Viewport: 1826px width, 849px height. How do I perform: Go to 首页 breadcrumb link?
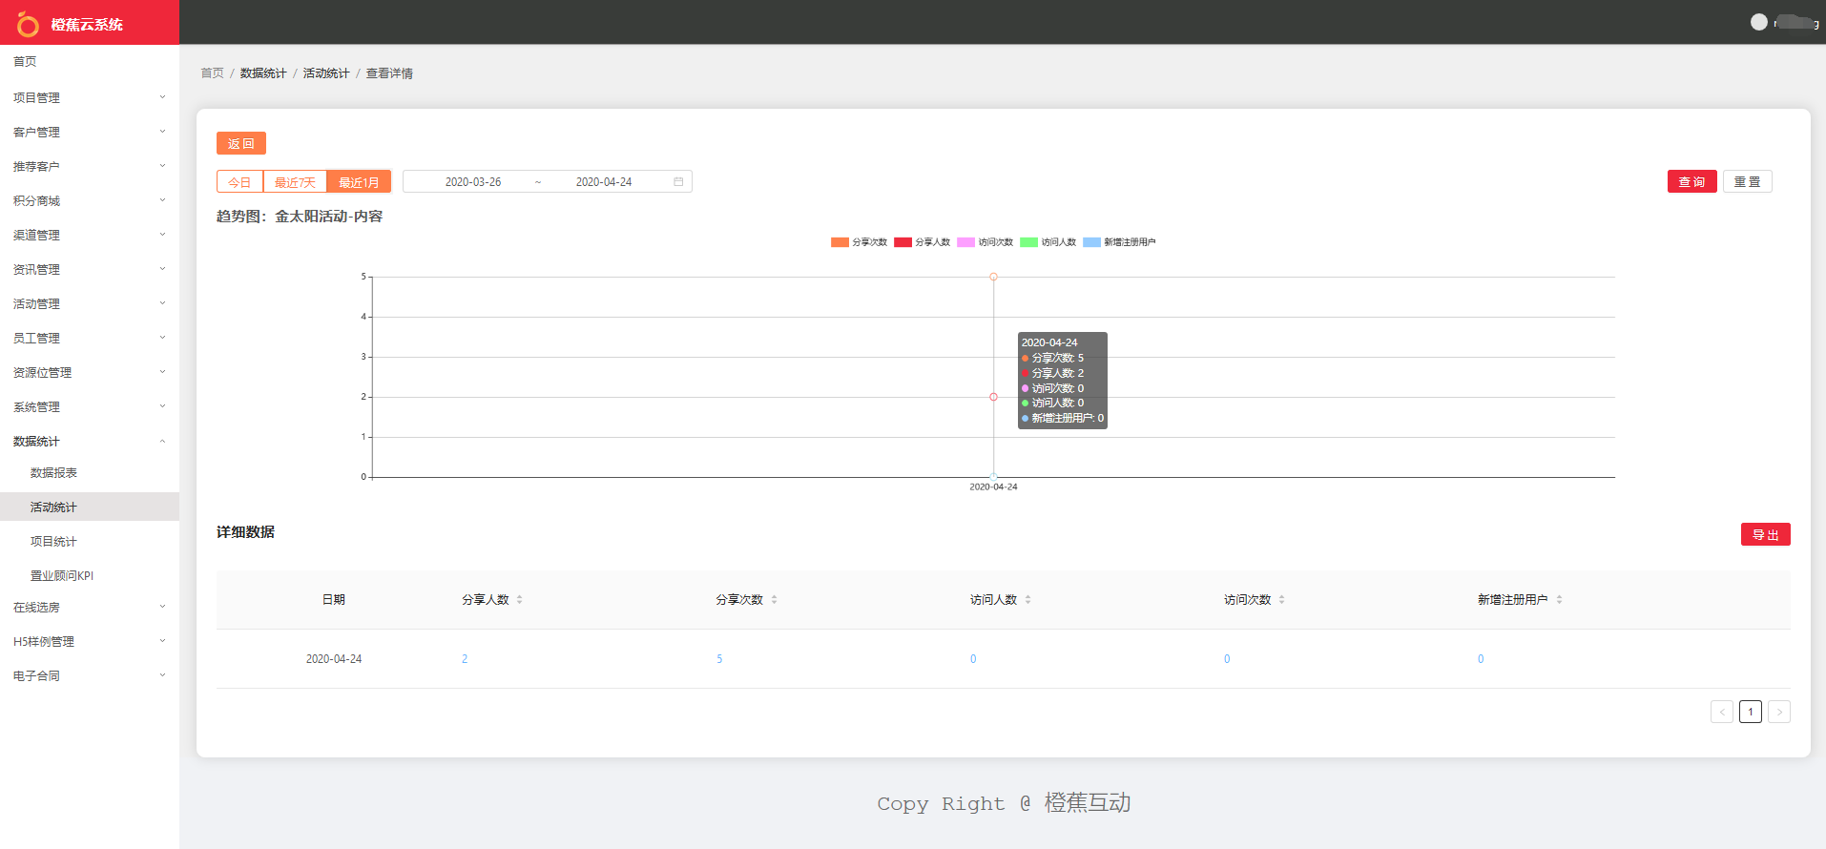[x=212, y=73]
